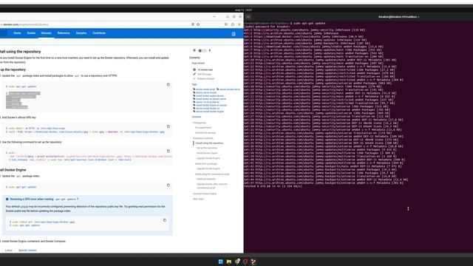Open File Explorer from the taskbar
The image size is (473, 266).
(229, 262)
